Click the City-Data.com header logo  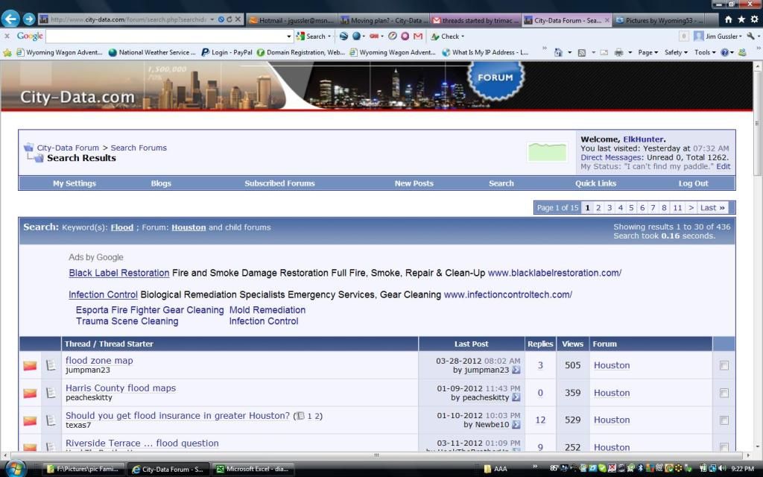click(77, 97)
